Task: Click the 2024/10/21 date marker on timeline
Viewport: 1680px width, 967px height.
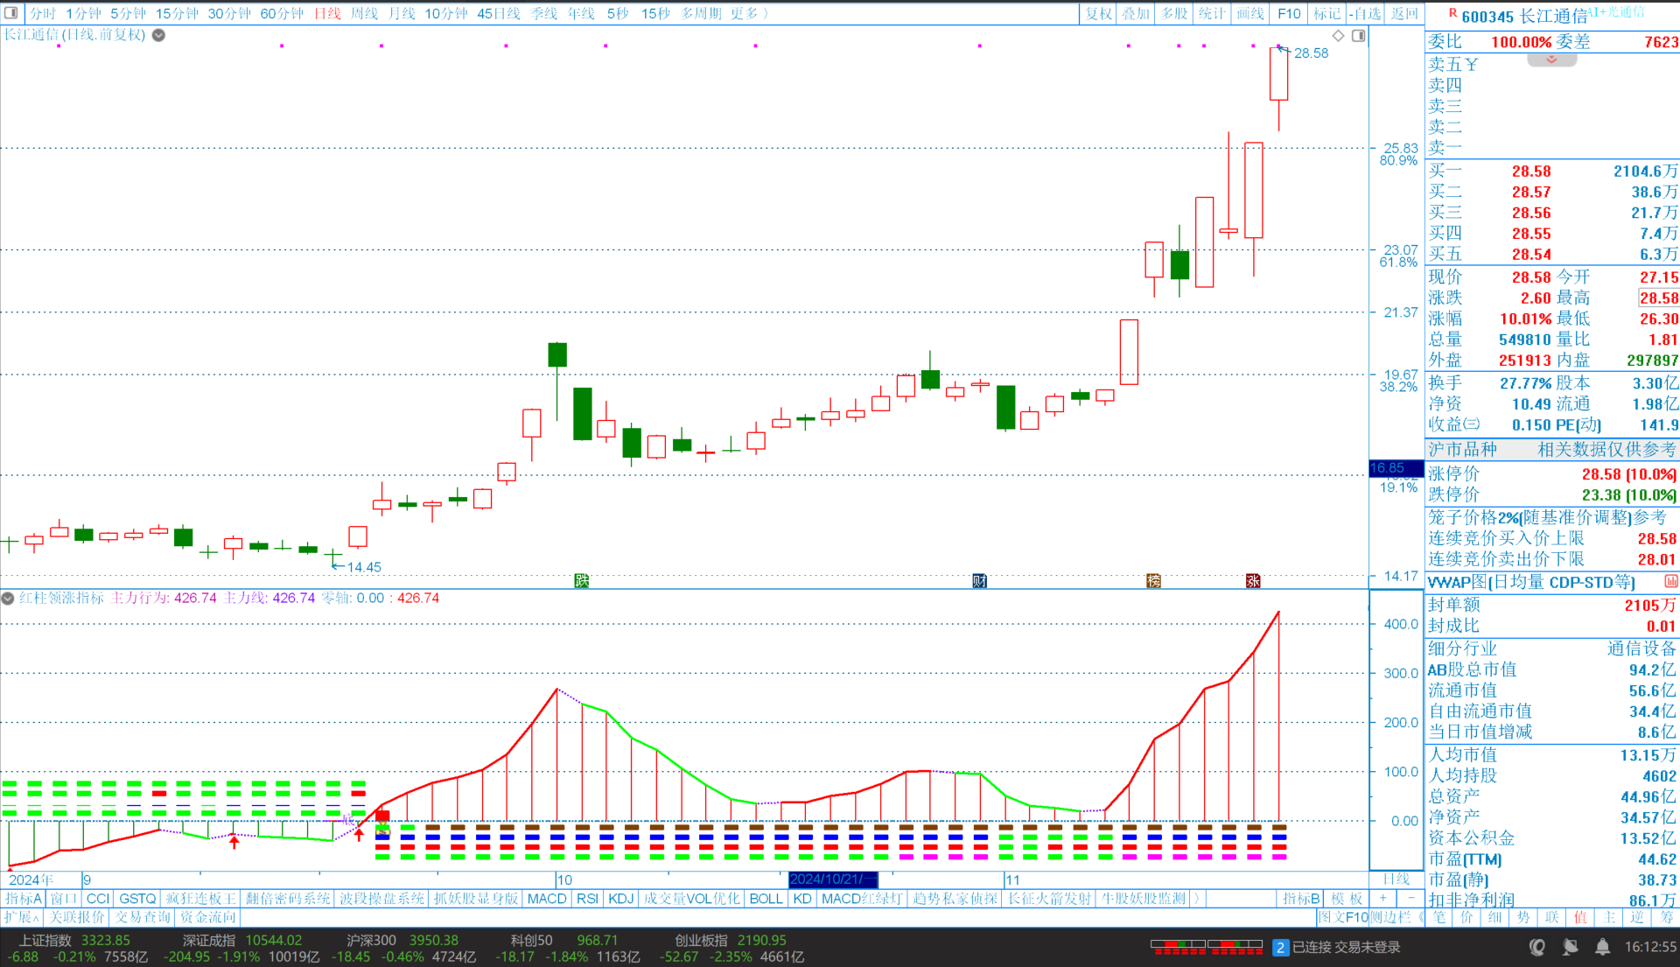Action: (x=832, y=879)
